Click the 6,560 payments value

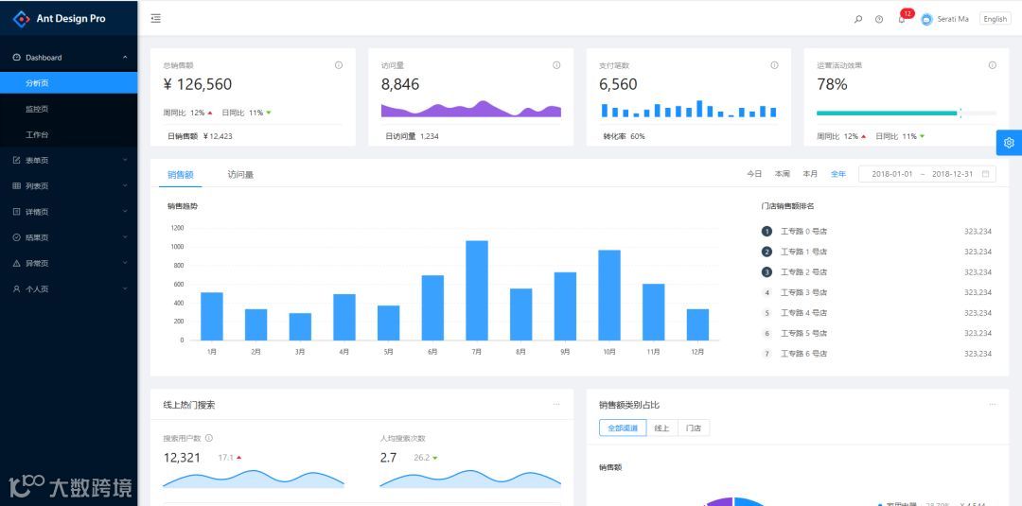618,84
